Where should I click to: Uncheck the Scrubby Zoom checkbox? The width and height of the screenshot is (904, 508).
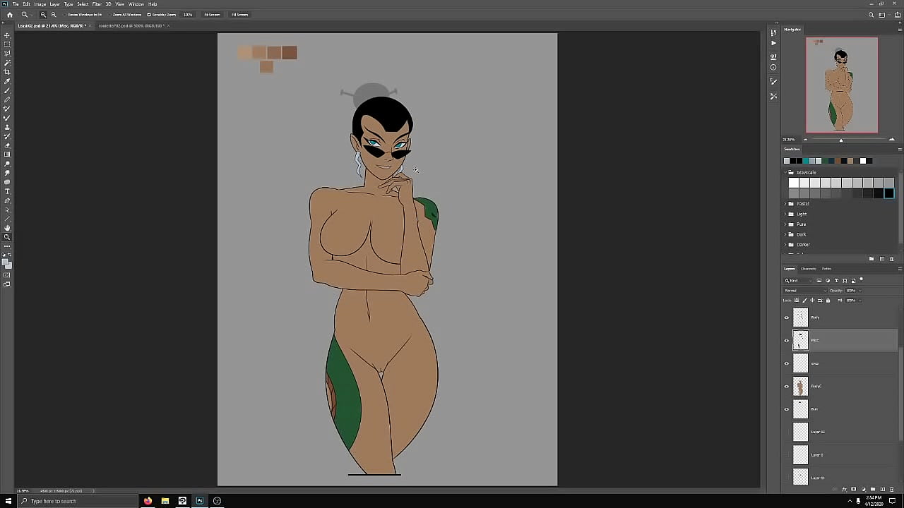pyautogui.click(x=149, y=15)
